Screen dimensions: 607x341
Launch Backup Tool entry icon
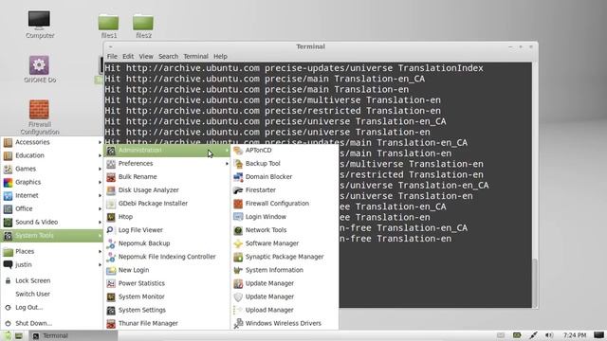pyautogui.click(x=238, y=164)
